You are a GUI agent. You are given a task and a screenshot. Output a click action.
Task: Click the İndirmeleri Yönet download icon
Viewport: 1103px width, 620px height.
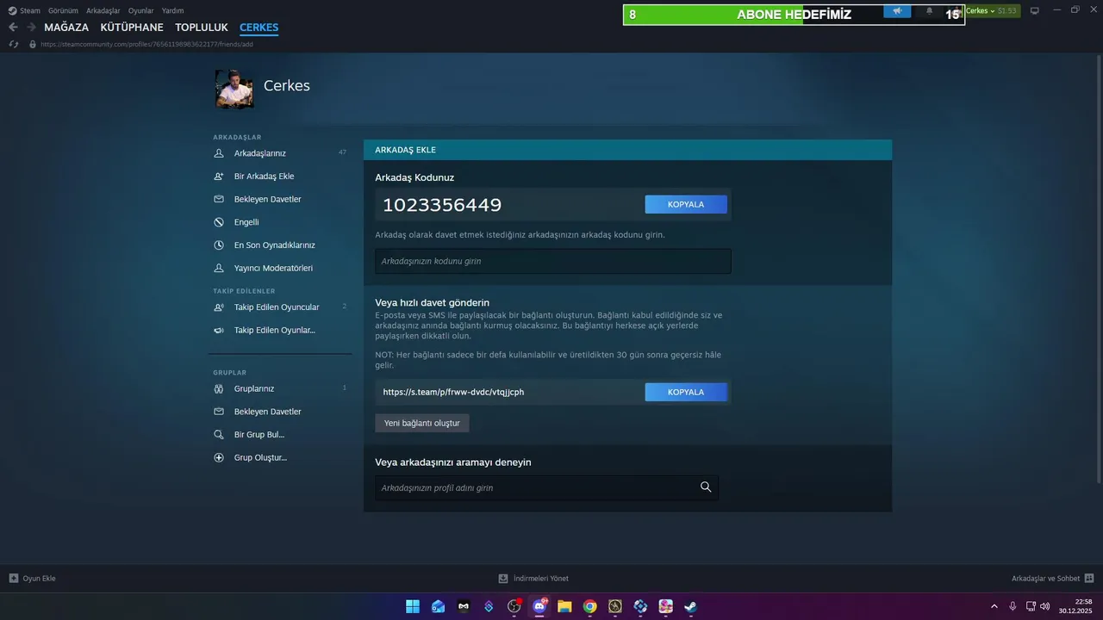(503, 579)
